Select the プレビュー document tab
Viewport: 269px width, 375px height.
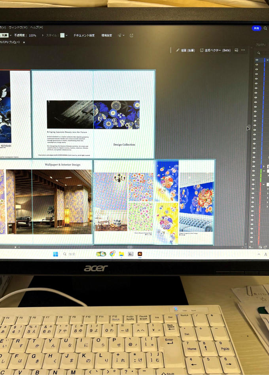point(10,42)
